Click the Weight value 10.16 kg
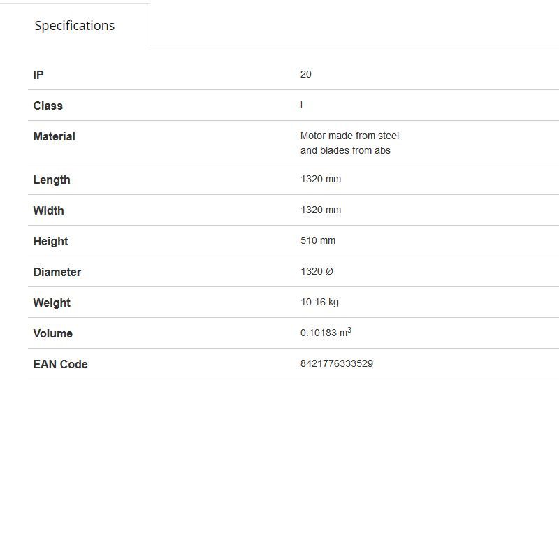This screenshot has height=559, width=559. click(319, 302)
